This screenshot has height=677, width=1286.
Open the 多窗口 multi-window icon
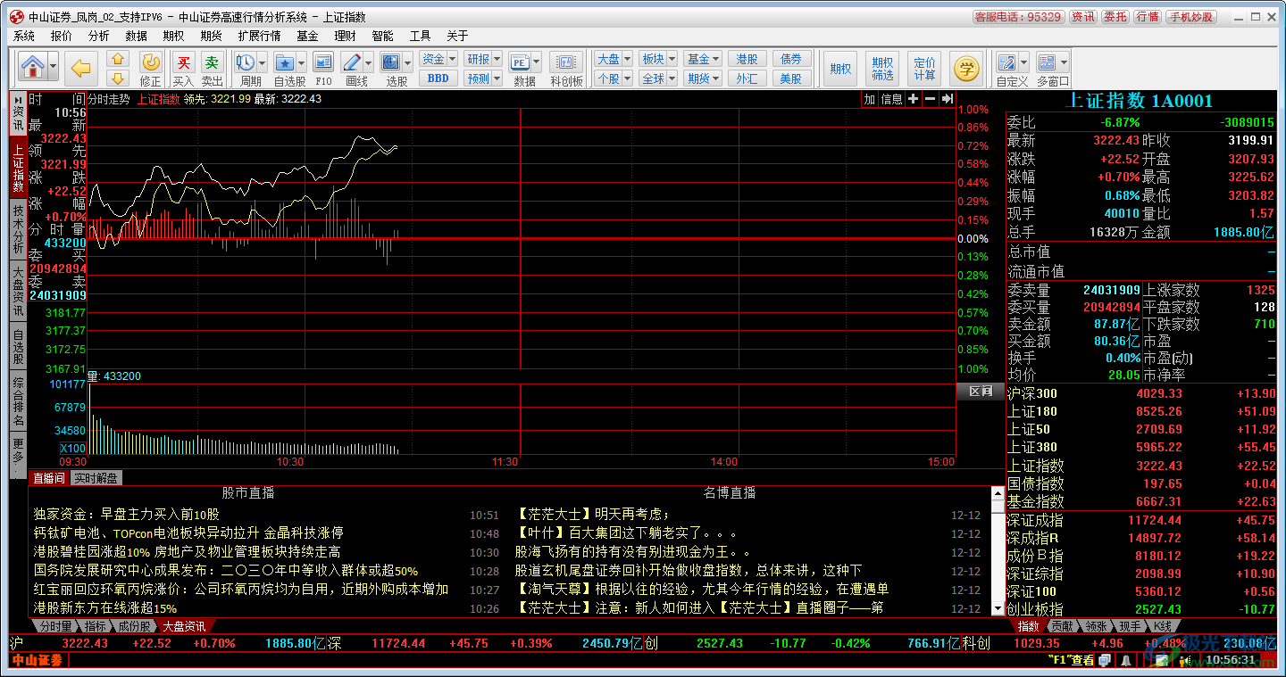(x=1047, y=62)
